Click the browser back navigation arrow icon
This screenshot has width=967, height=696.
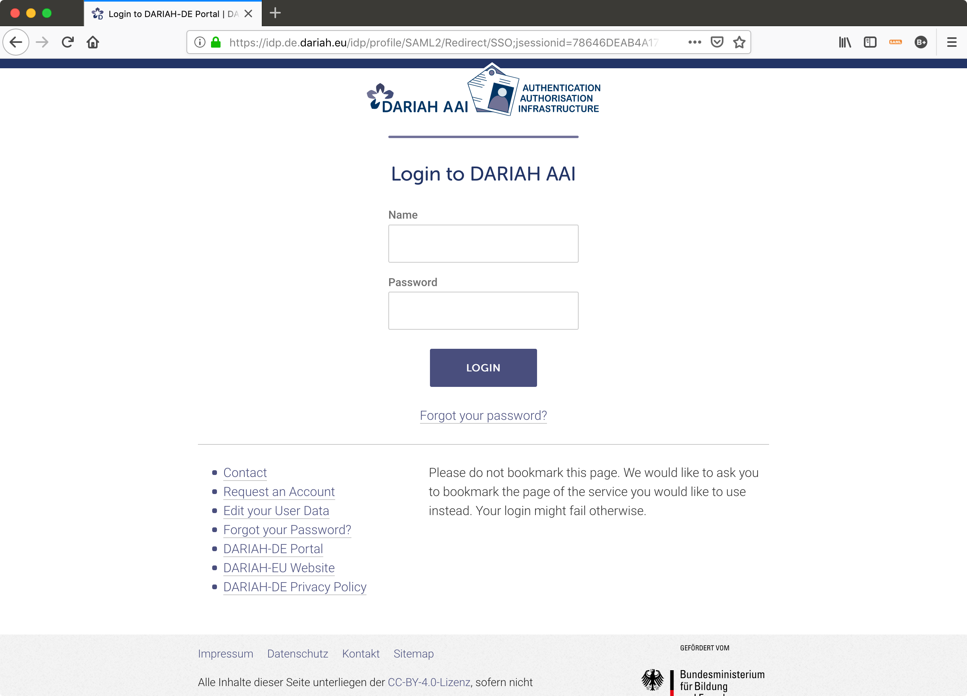pyautogui.click(x=17, y=42)
